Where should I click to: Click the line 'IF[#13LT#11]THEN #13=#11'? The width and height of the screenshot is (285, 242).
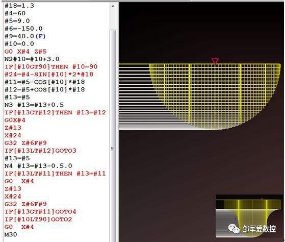pos(55,174)
